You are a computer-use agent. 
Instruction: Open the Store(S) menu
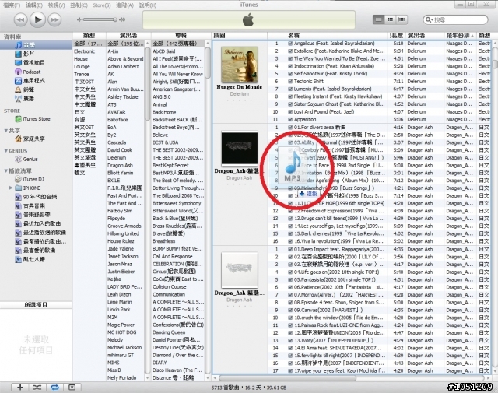[102, 5]
